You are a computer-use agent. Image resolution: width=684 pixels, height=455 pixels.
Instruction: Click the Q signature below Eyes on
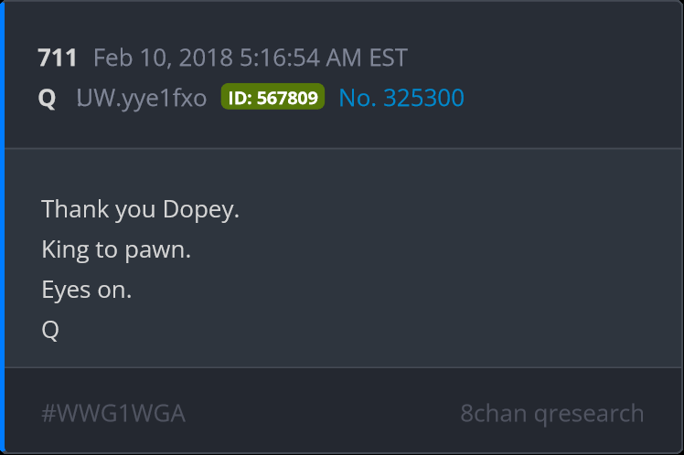tap(50, 330)
